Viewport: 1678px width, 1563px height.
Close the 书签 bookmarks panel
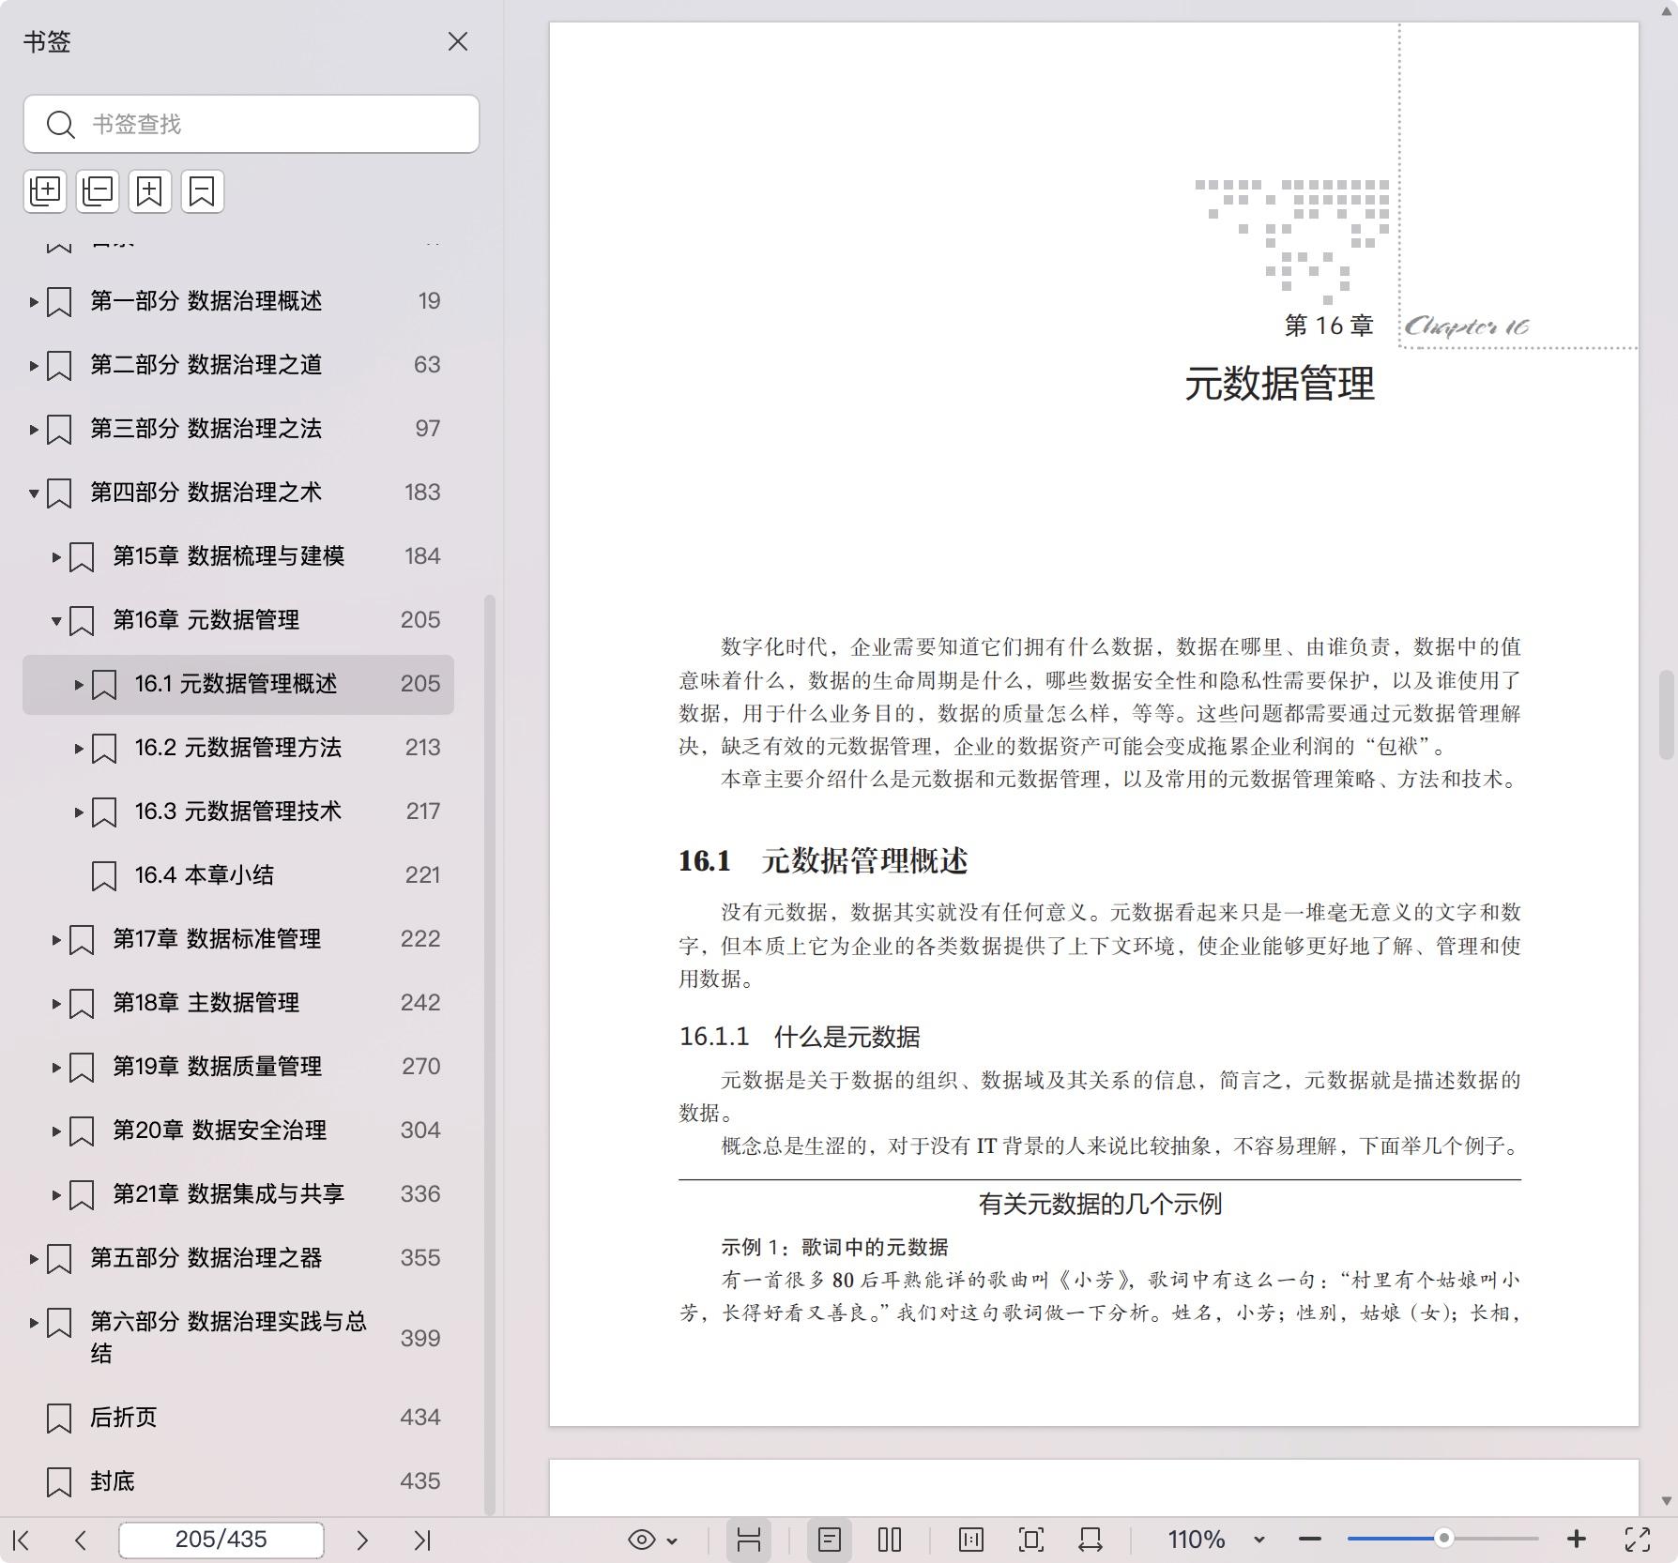tap(458, 42)
